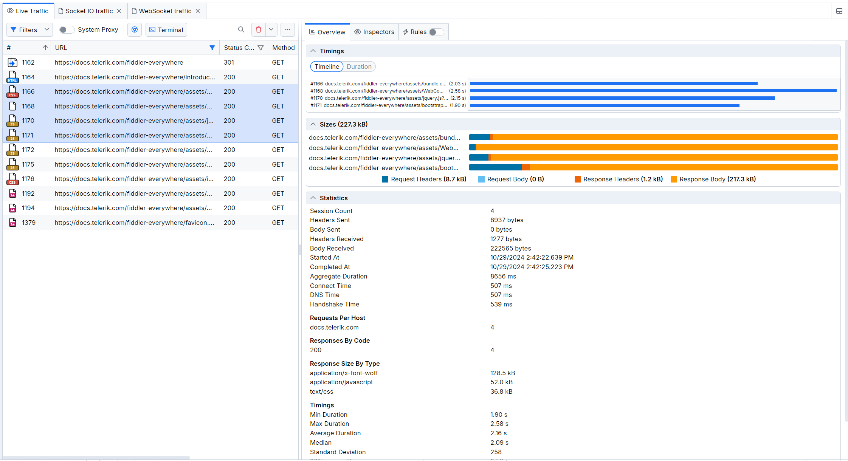Open the browser capture icon button
Screen dimensions: 848x461
135,29
